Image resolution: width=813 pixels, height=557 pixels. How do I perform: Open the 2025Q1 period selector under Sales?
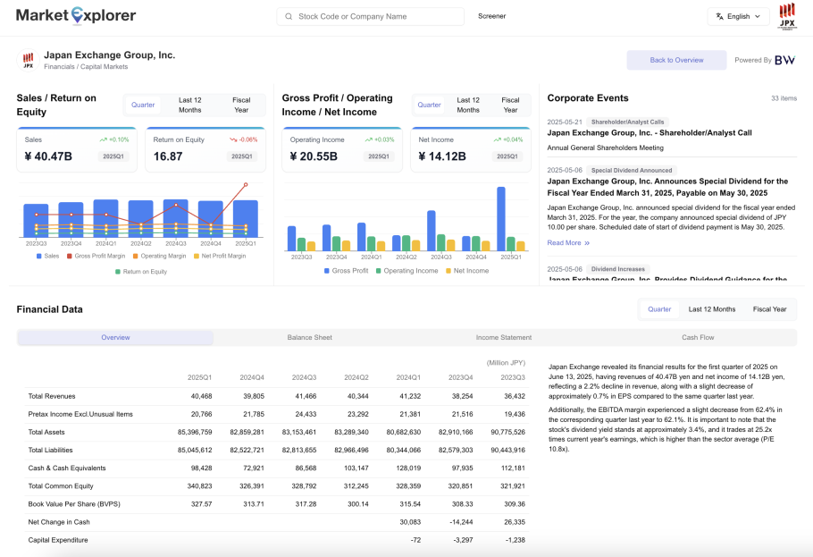pos(113,156)
